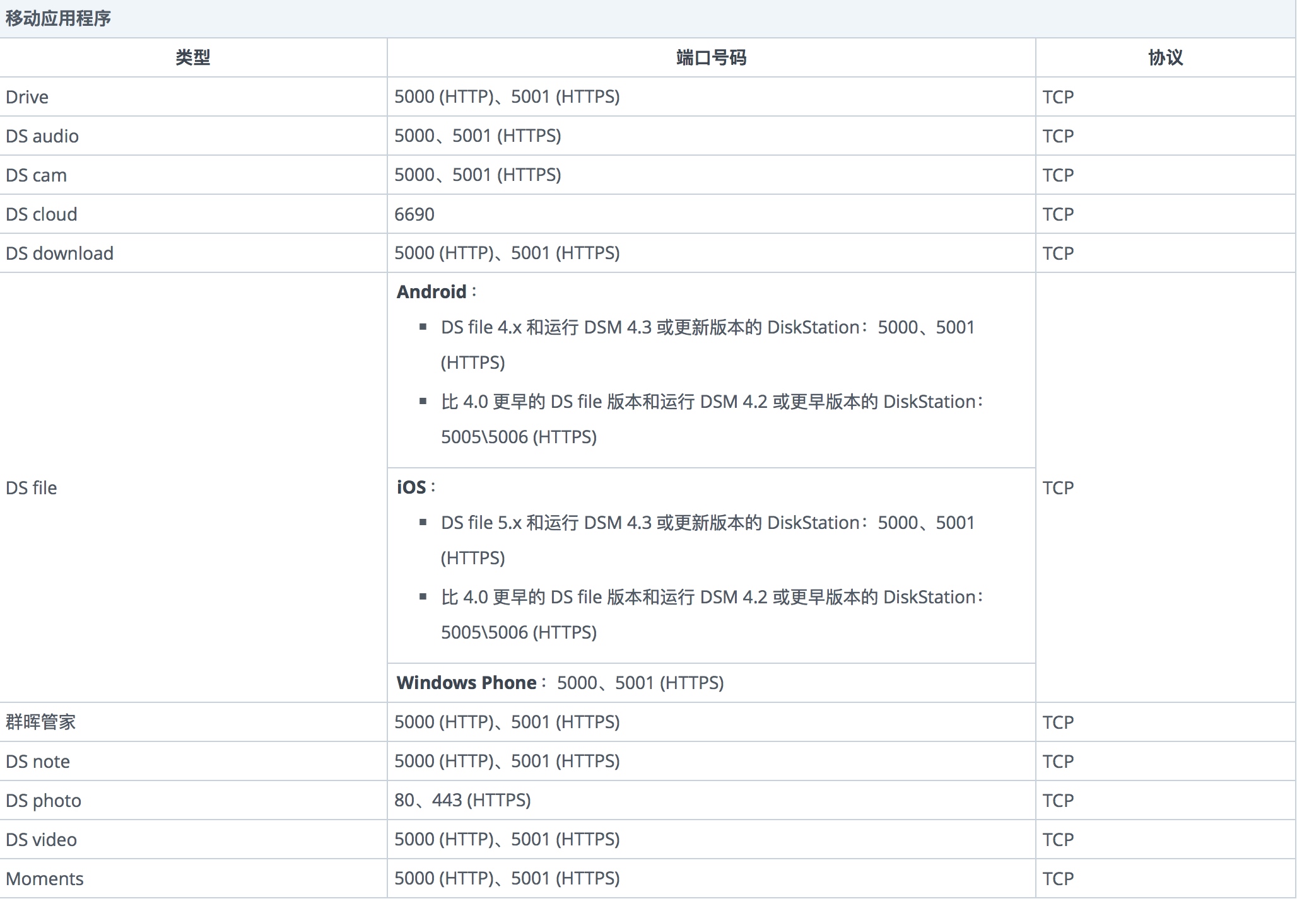Click the iOS heading in DS file ports
The image size is (1297, 899).
coord(411,487)
